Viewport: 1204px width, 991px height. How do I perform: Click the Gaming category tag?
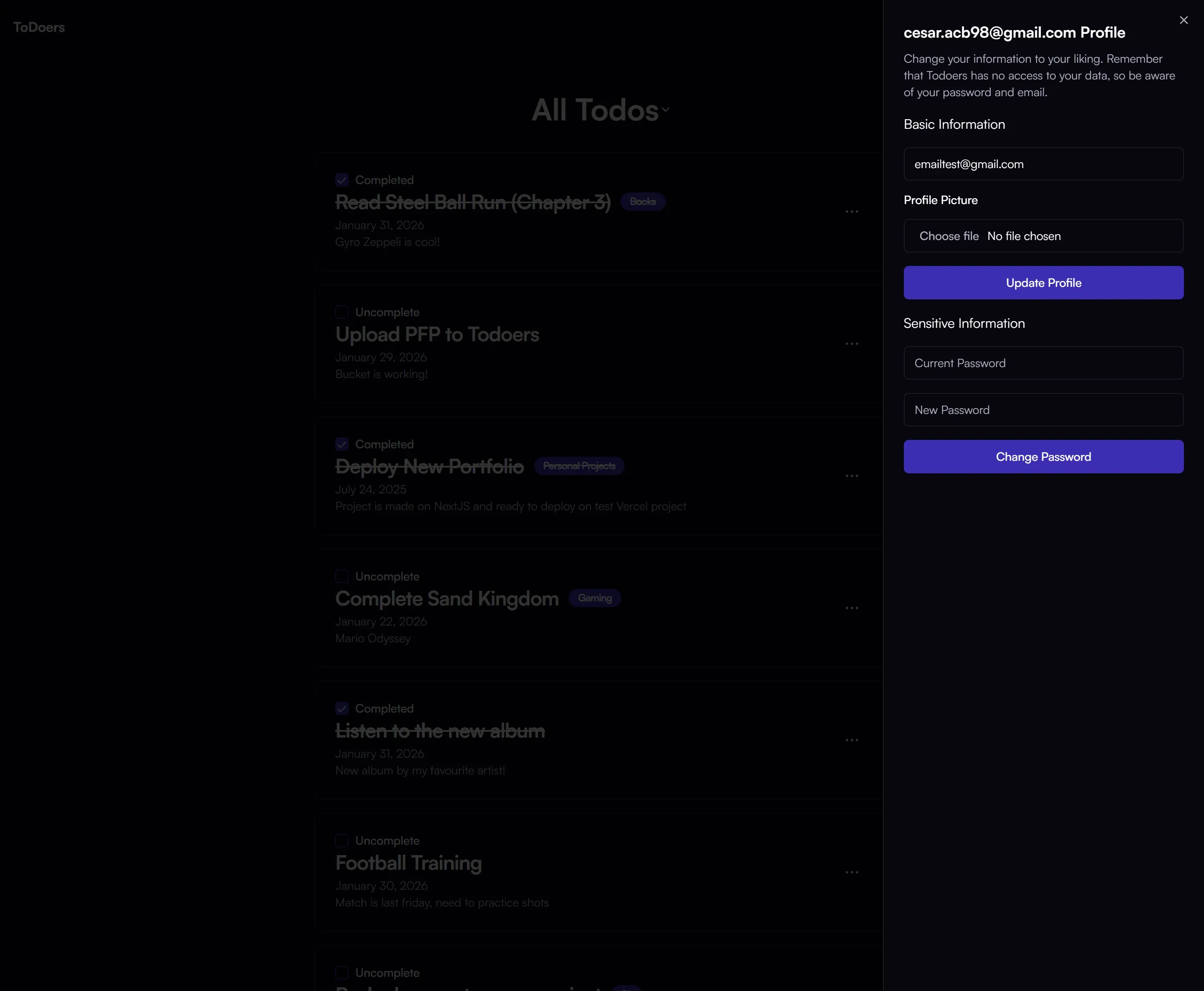click(x=594, y=598)
